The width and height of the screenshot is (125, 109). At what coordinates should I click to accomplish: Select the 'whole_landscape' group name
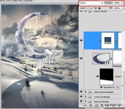102,97
